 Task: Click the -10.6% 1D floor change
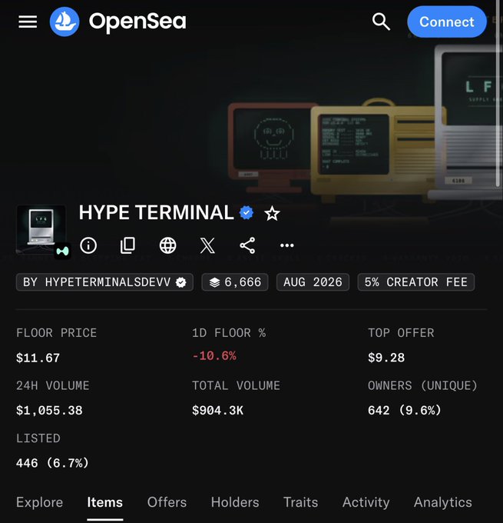pos(214,356)
